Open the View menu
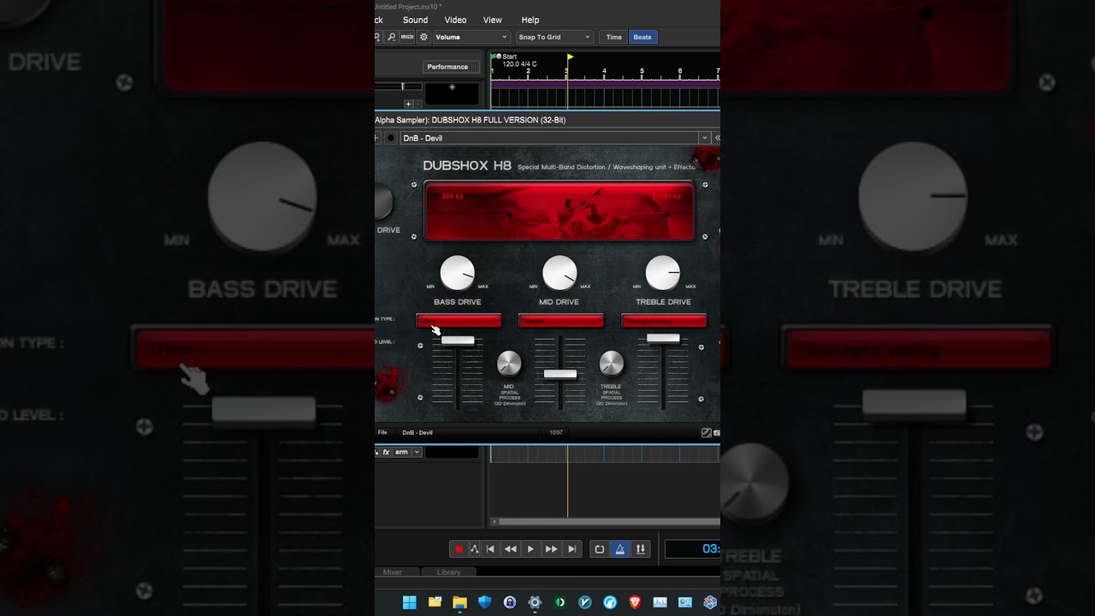This screenshot has width=1095, height=616. coord(493,20)
